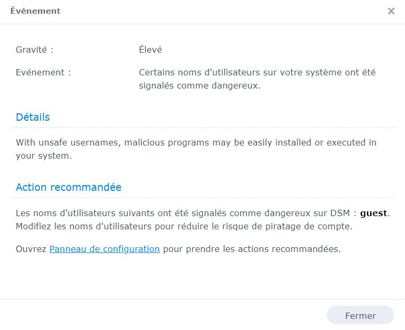The width and height of the screenshot is (405, 330).
Task: Click the Fermer button
Action: (x=360, y=316)
